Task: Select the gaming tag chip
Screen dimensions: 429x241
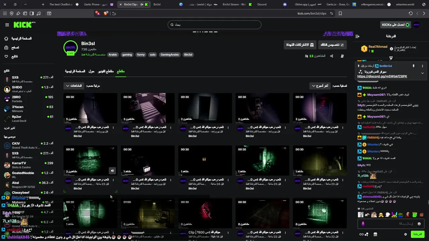Action: (x=127, y=55)
